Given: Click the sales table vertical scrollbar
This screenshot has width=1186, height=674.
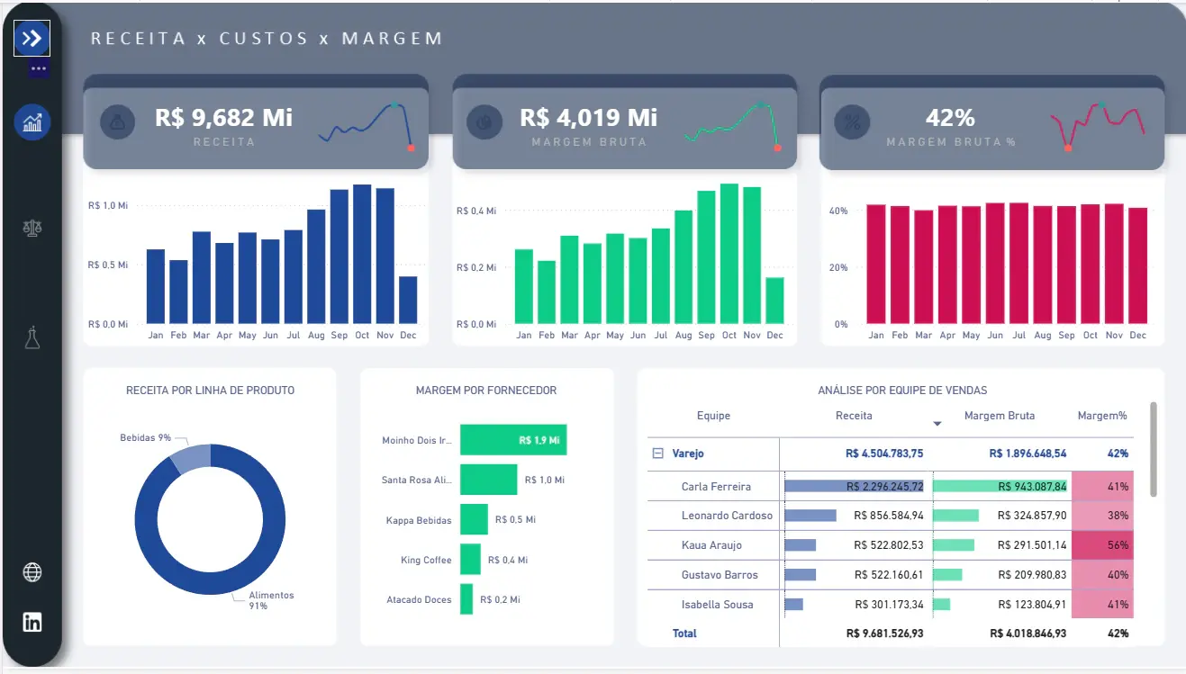Looking at the screenshot, I should click(1154, 448).
